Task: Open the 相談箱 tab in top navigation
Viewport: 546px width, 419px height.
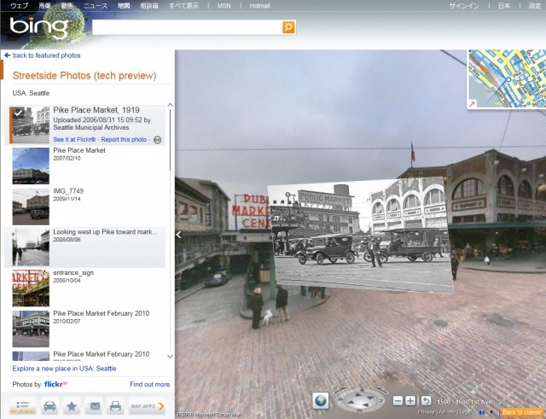Action: (149, 6)
